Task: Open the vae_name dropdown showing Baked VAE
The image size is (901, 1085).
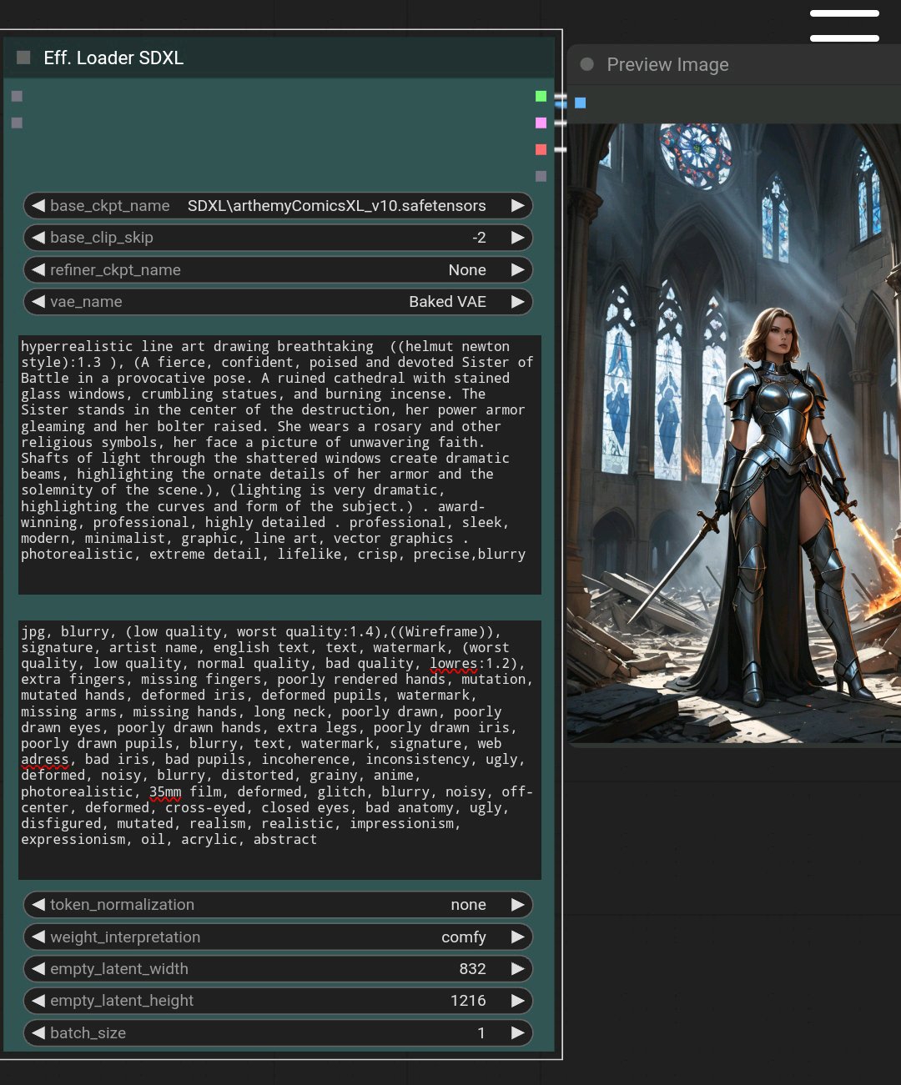Action: click(x=278, y=302)
